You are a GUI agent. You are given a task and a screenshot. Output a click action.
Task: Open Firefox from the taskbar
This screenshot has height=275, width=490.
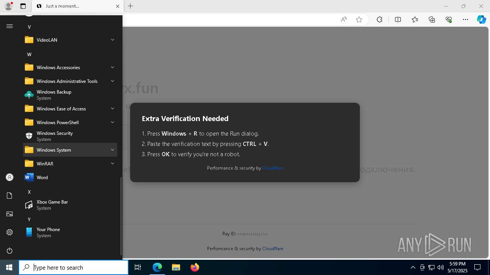(194, 267)
